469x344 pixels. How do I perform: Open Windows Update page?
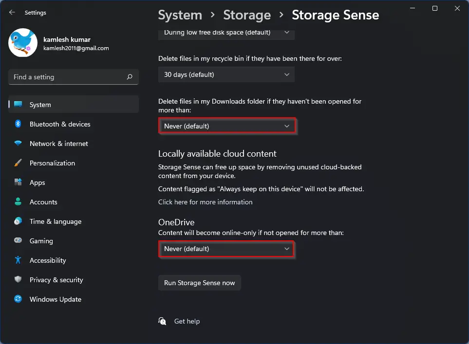pyautogui.click(x=74, y=299)
